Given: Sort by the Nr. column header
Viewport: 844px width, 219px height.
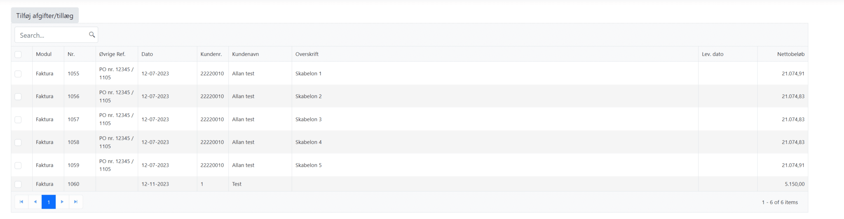Looking at the screenshot, I should pyautogui.click(x=71, y=54).
